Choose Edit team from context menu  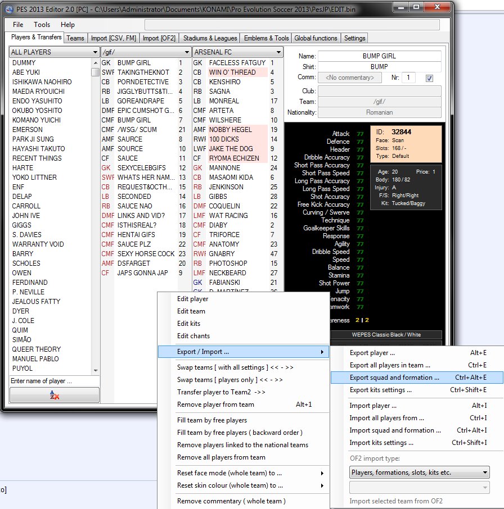244,311
